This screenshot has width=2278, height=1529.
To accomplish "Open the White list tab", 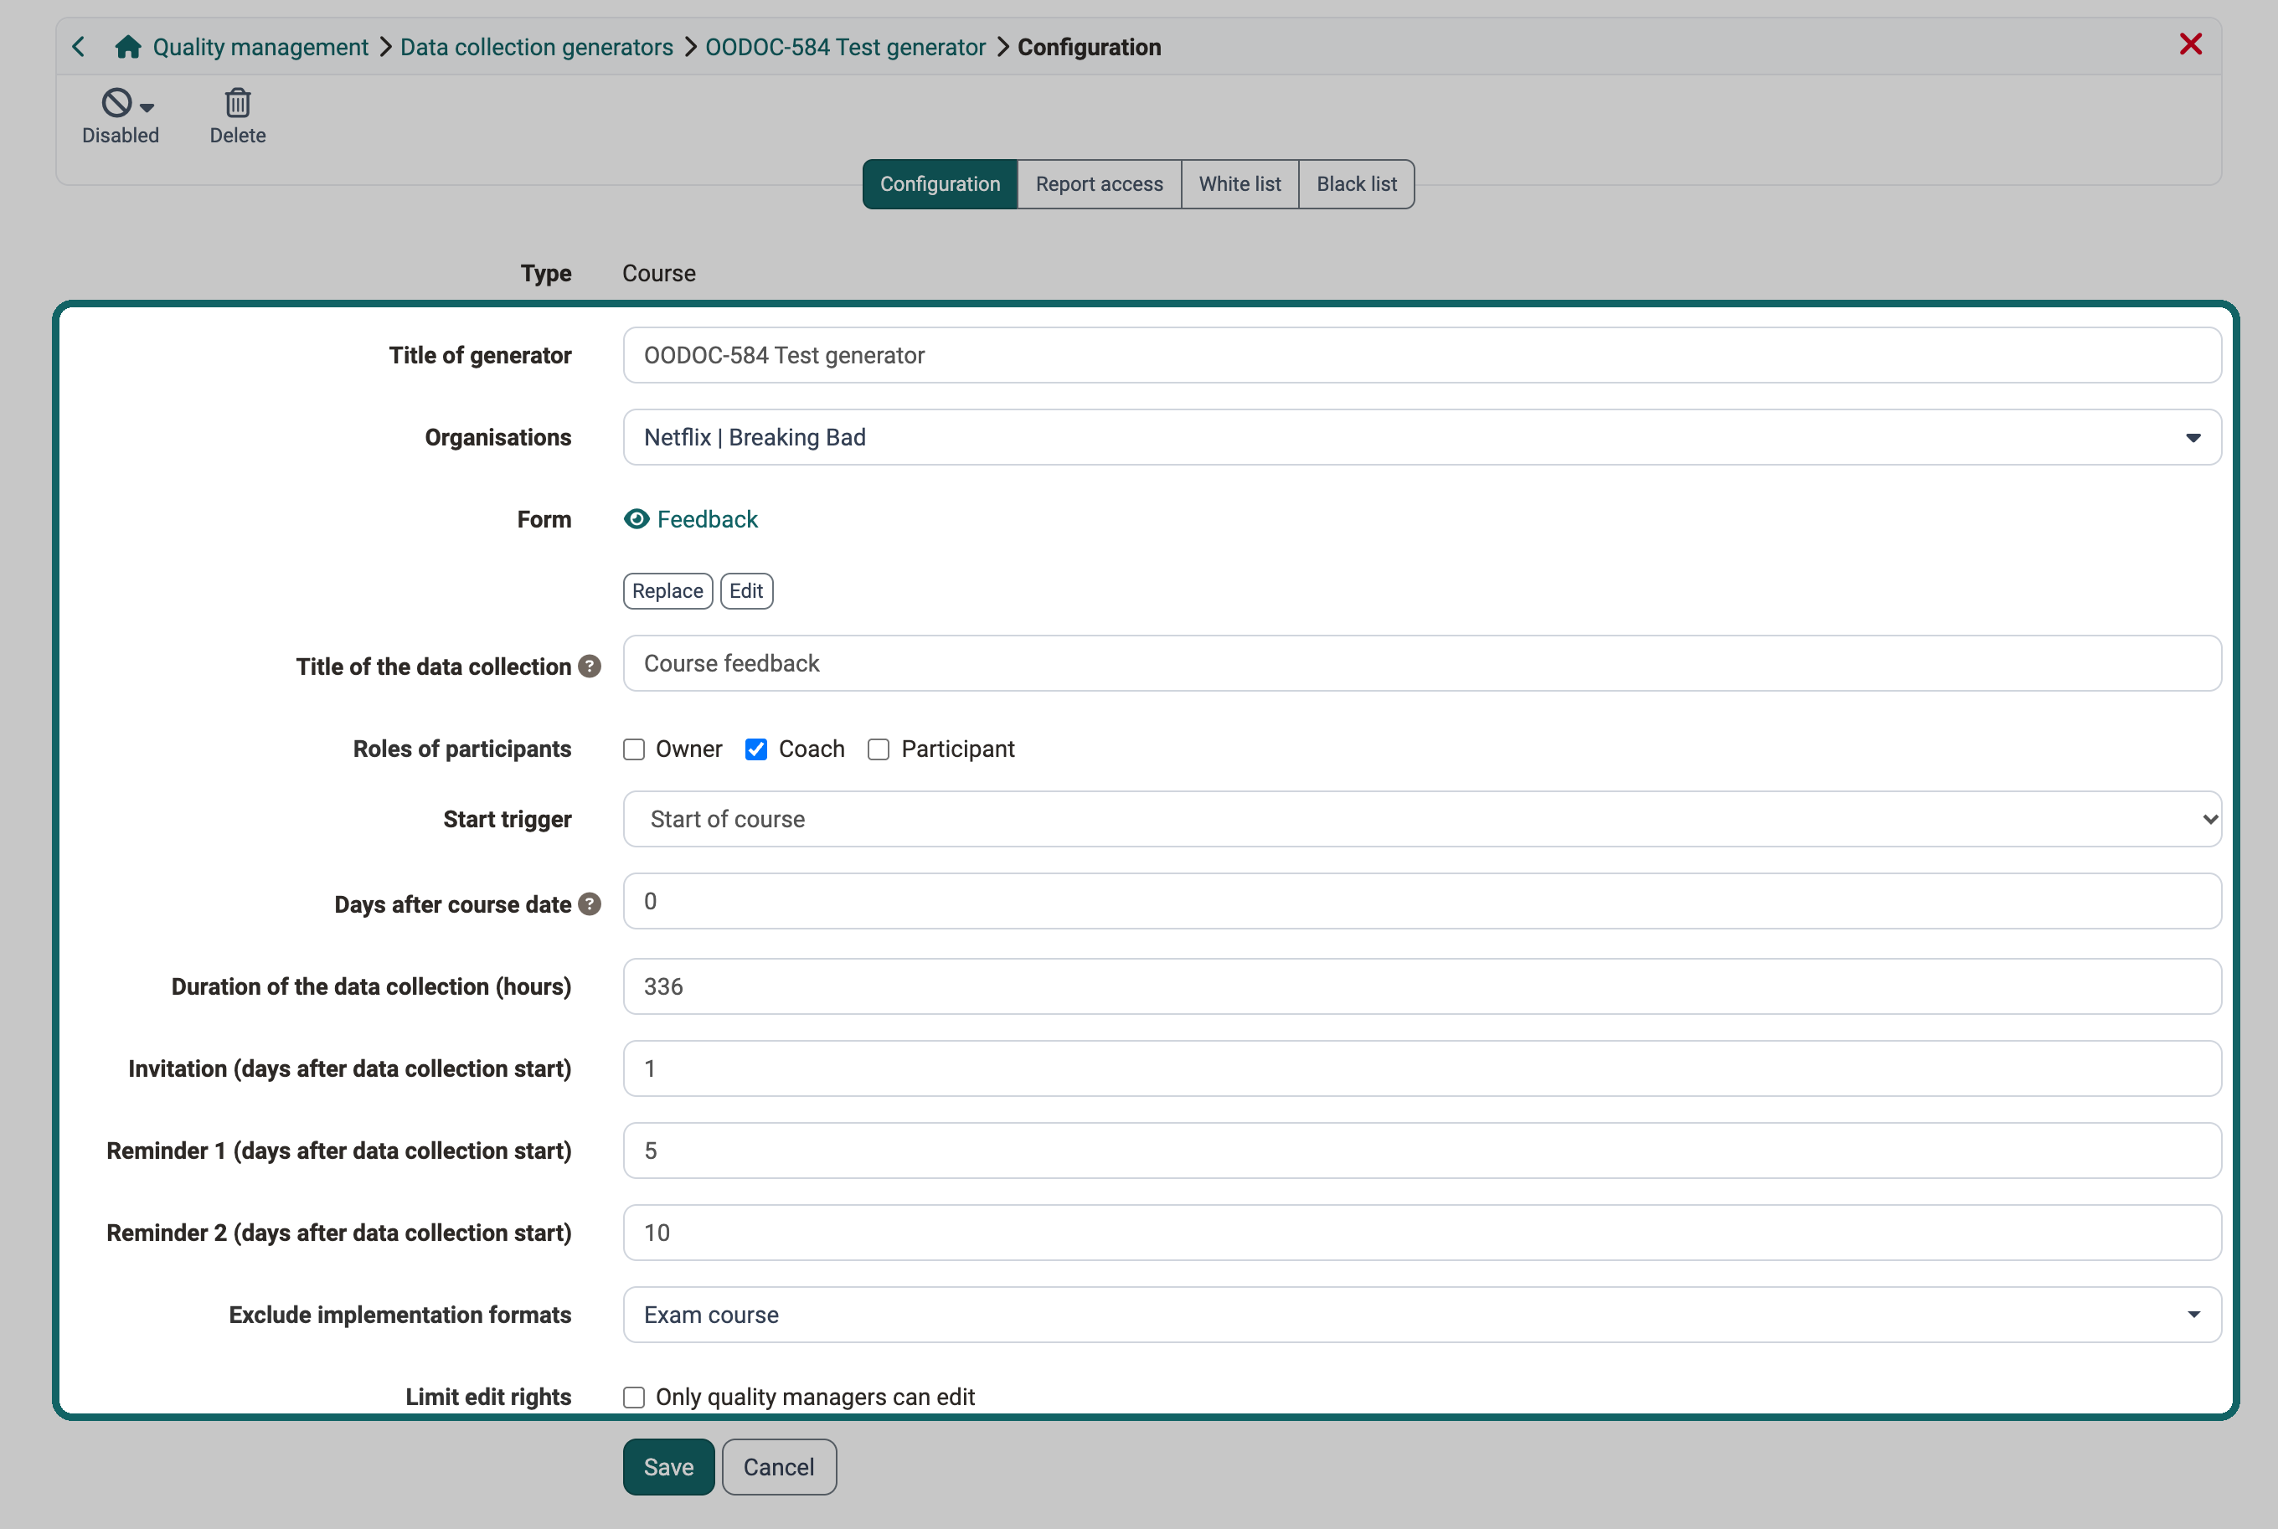I will 1239,184.
